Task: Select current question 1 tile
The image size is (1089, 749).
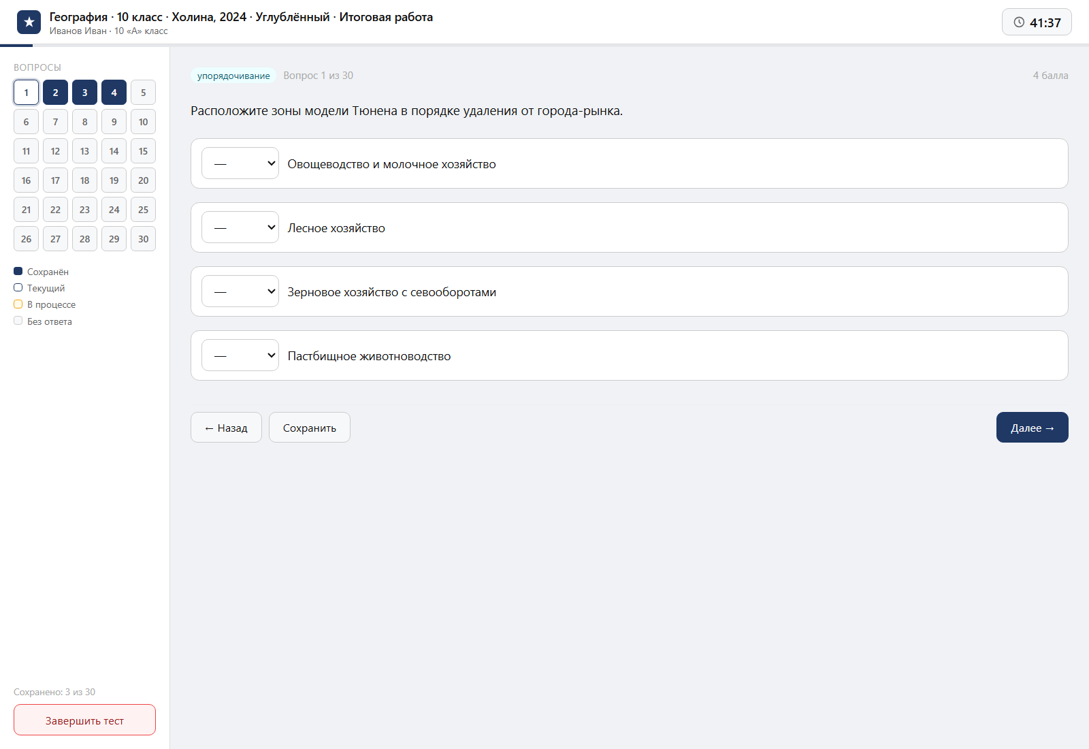Action: [26, 93]
